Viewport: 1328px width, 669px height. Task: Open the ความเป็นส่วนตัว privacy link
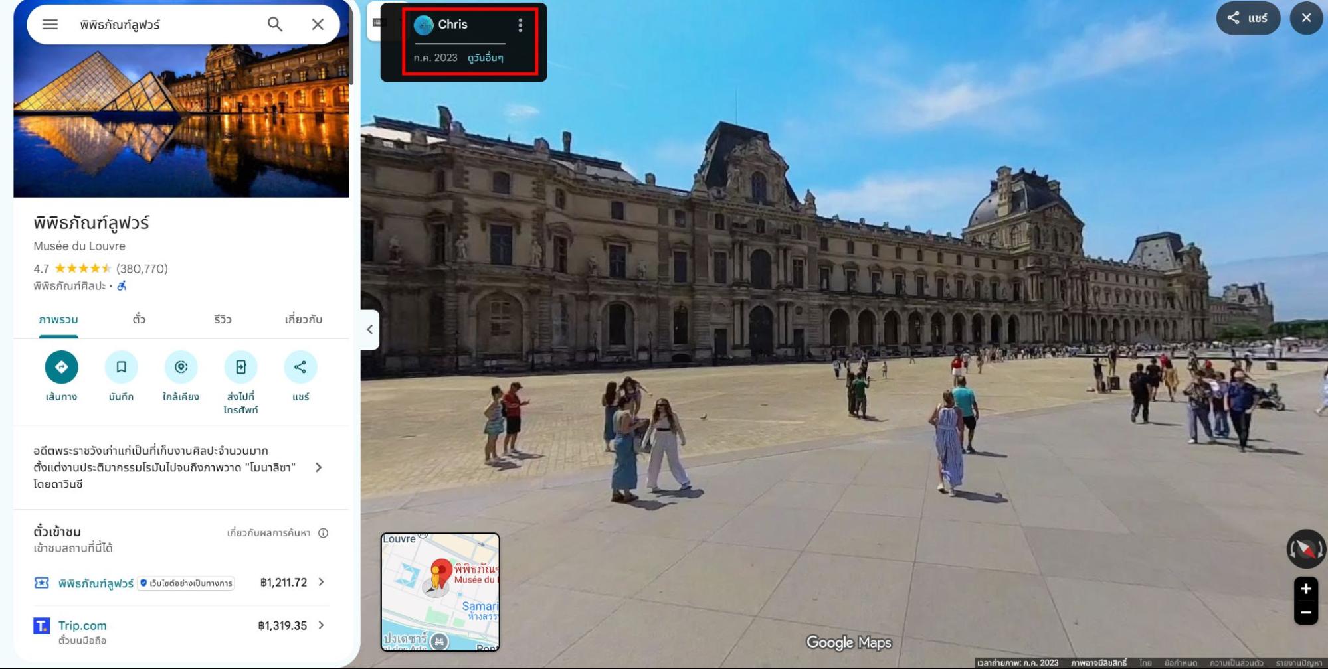(x=1236, y=663)
